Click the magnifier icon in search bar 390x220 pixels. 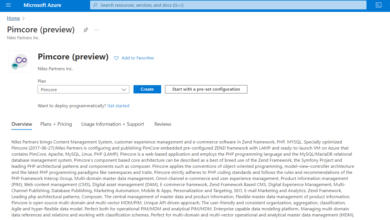tap(95, 5)
